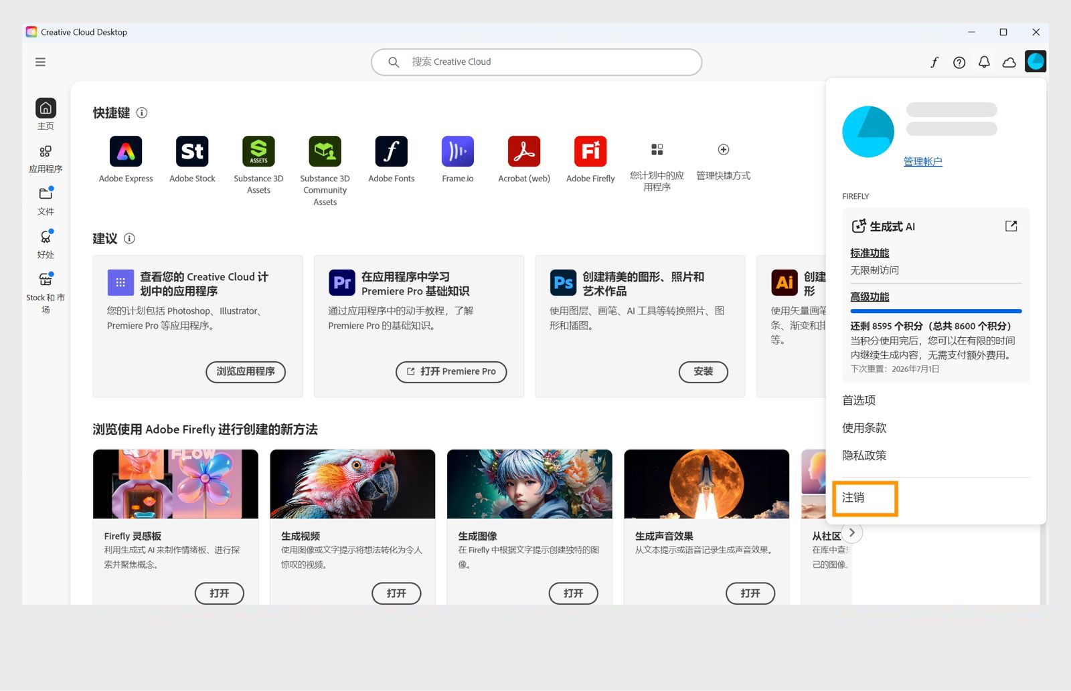Click the 生成图像 girl portrait thumbnail

[529, 484]
